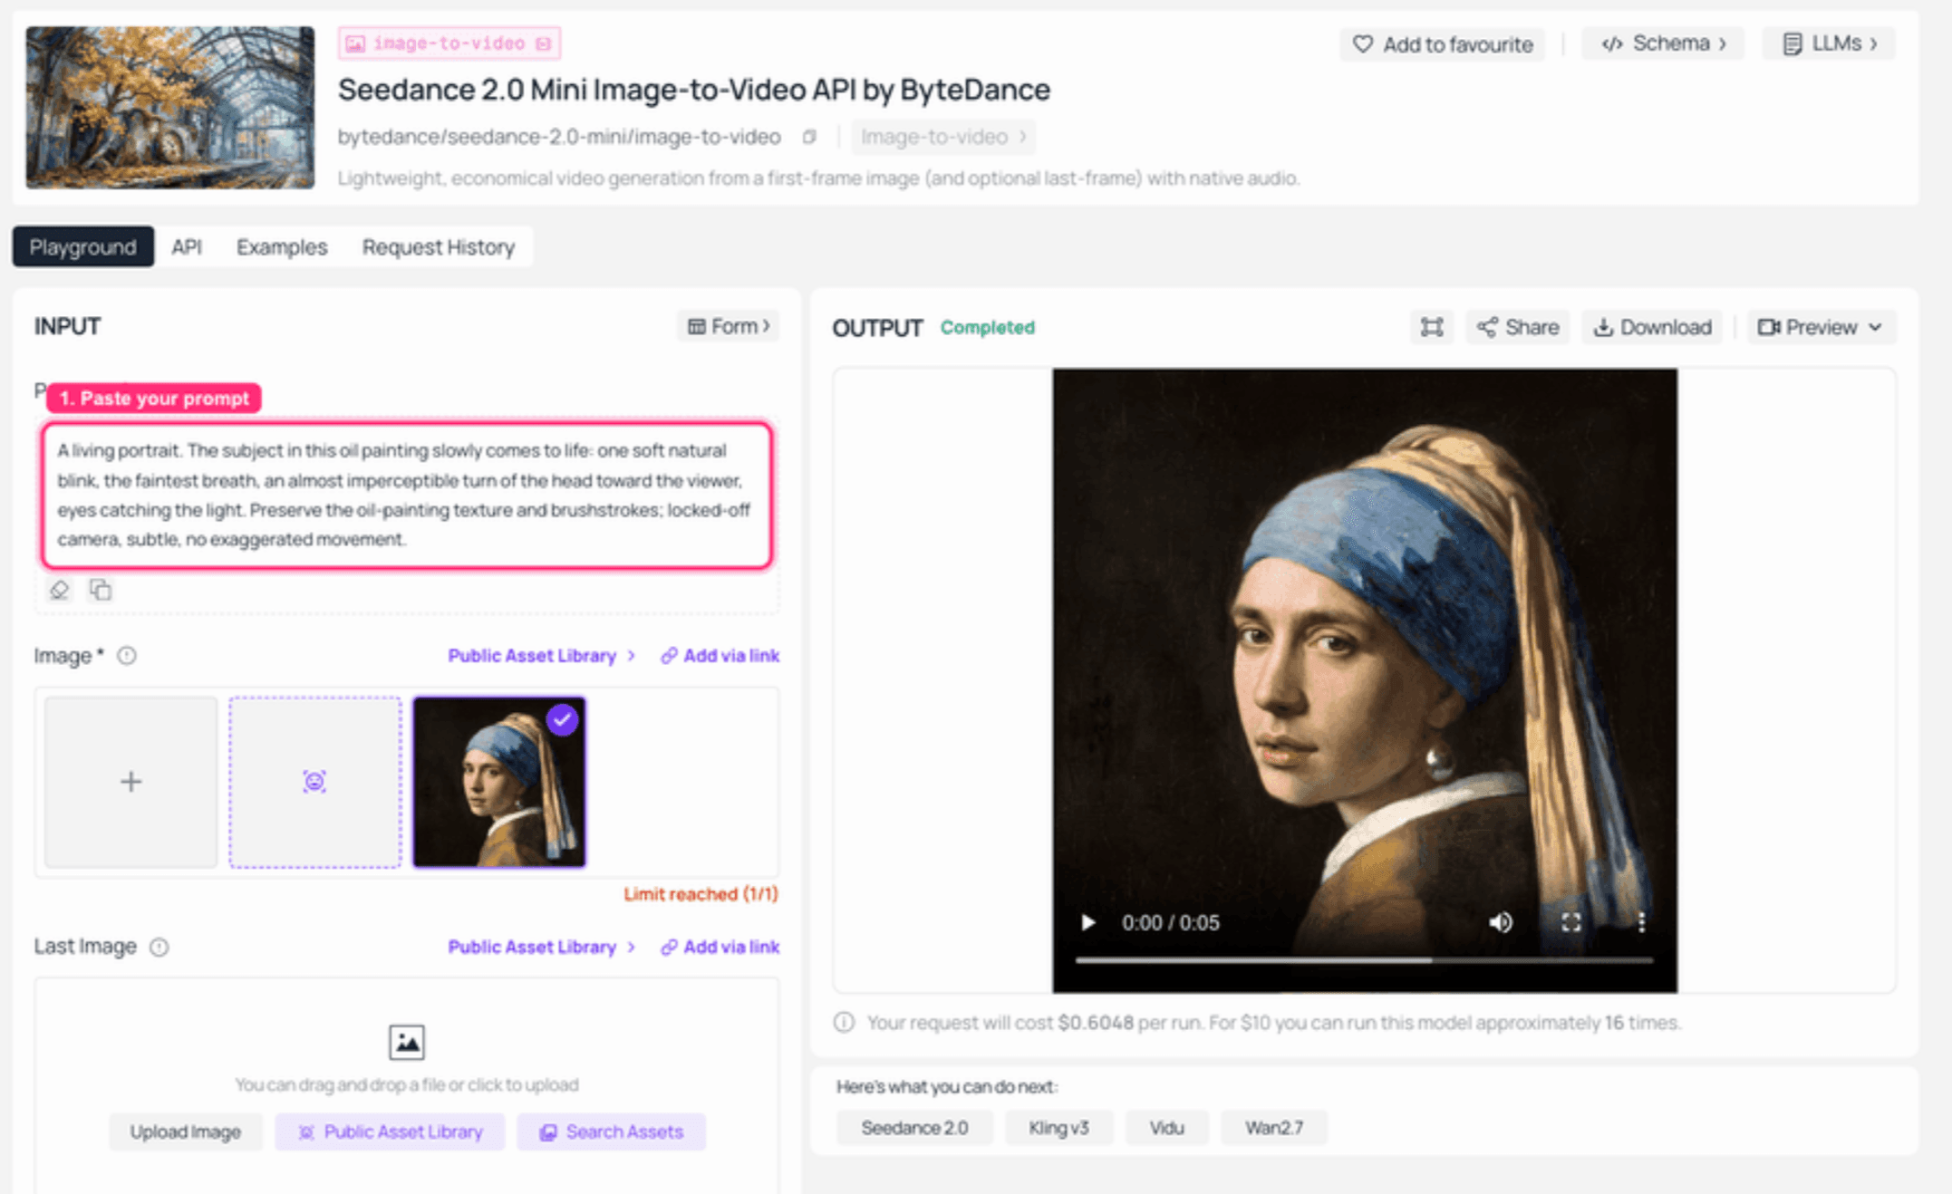This screenshot has width=1952, height=1194.
Task: Click the copy icon in image-to-video tag
Action: click(543, 43)
